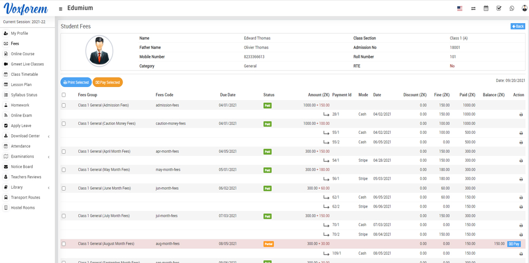529x263 pixels.
Task: Print receipt for payment 28/1
Action: (521, 114)
